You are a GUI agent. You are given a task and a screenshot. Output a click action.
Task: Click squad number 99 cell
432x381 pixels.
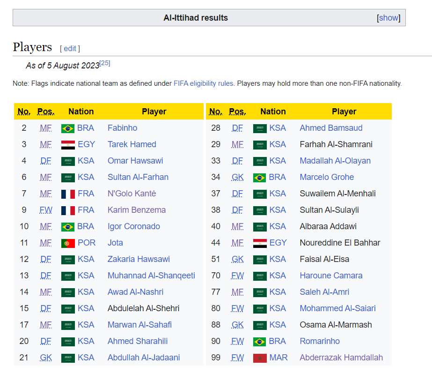[216, 358]
